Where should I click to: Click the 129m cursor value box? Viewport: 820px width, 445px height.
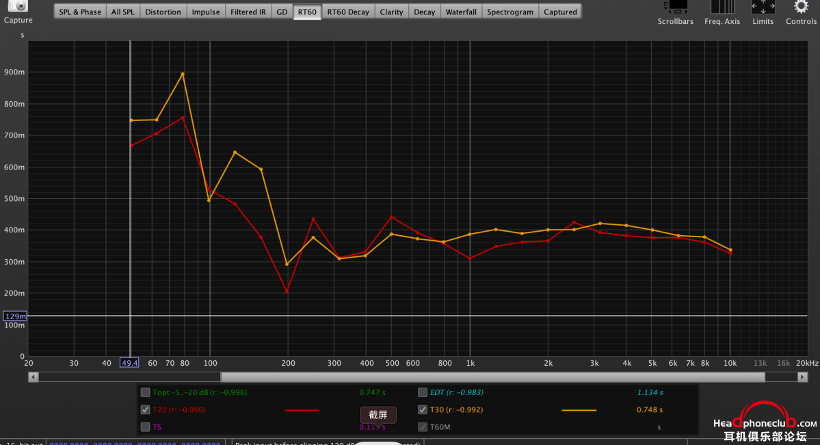pyautogui.click(x=14, y=316)
